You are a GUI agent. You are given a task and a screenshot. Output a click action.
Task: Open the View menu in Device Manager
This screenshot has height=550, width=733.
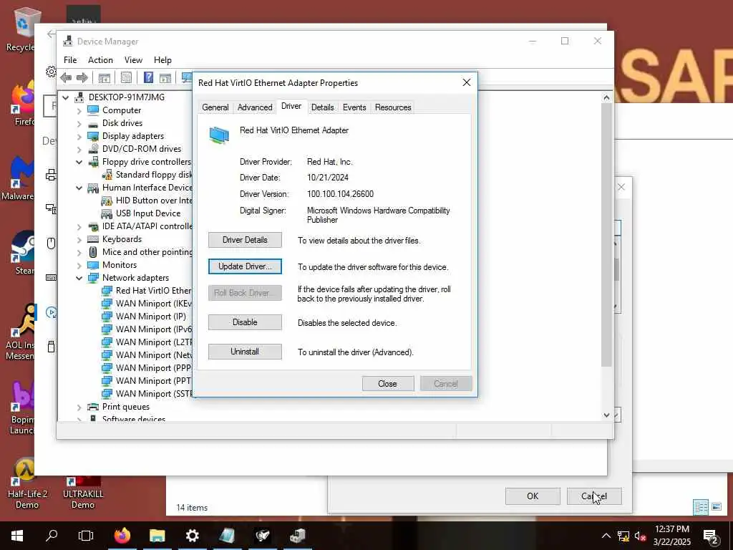pyautogui.click(x=133, y=60)
